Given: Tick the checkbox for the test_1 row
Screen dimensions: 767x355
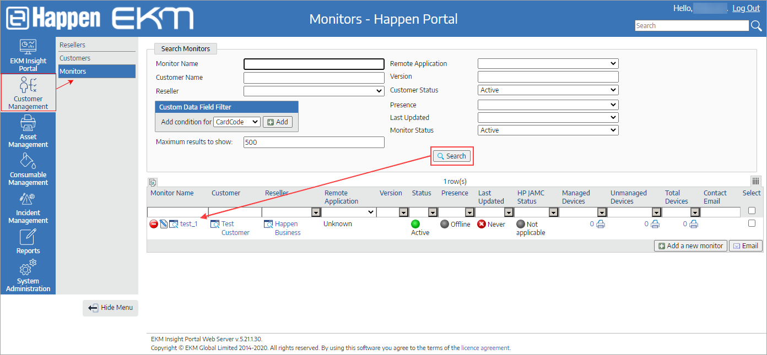Looking at the screenshot, I should 752,223.
